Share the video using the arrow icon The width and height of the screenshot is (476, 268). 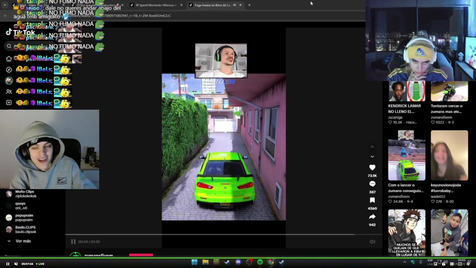[x=372, y=217]
